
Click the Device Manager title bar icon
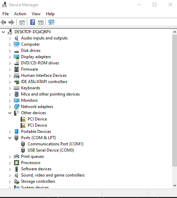4,4
